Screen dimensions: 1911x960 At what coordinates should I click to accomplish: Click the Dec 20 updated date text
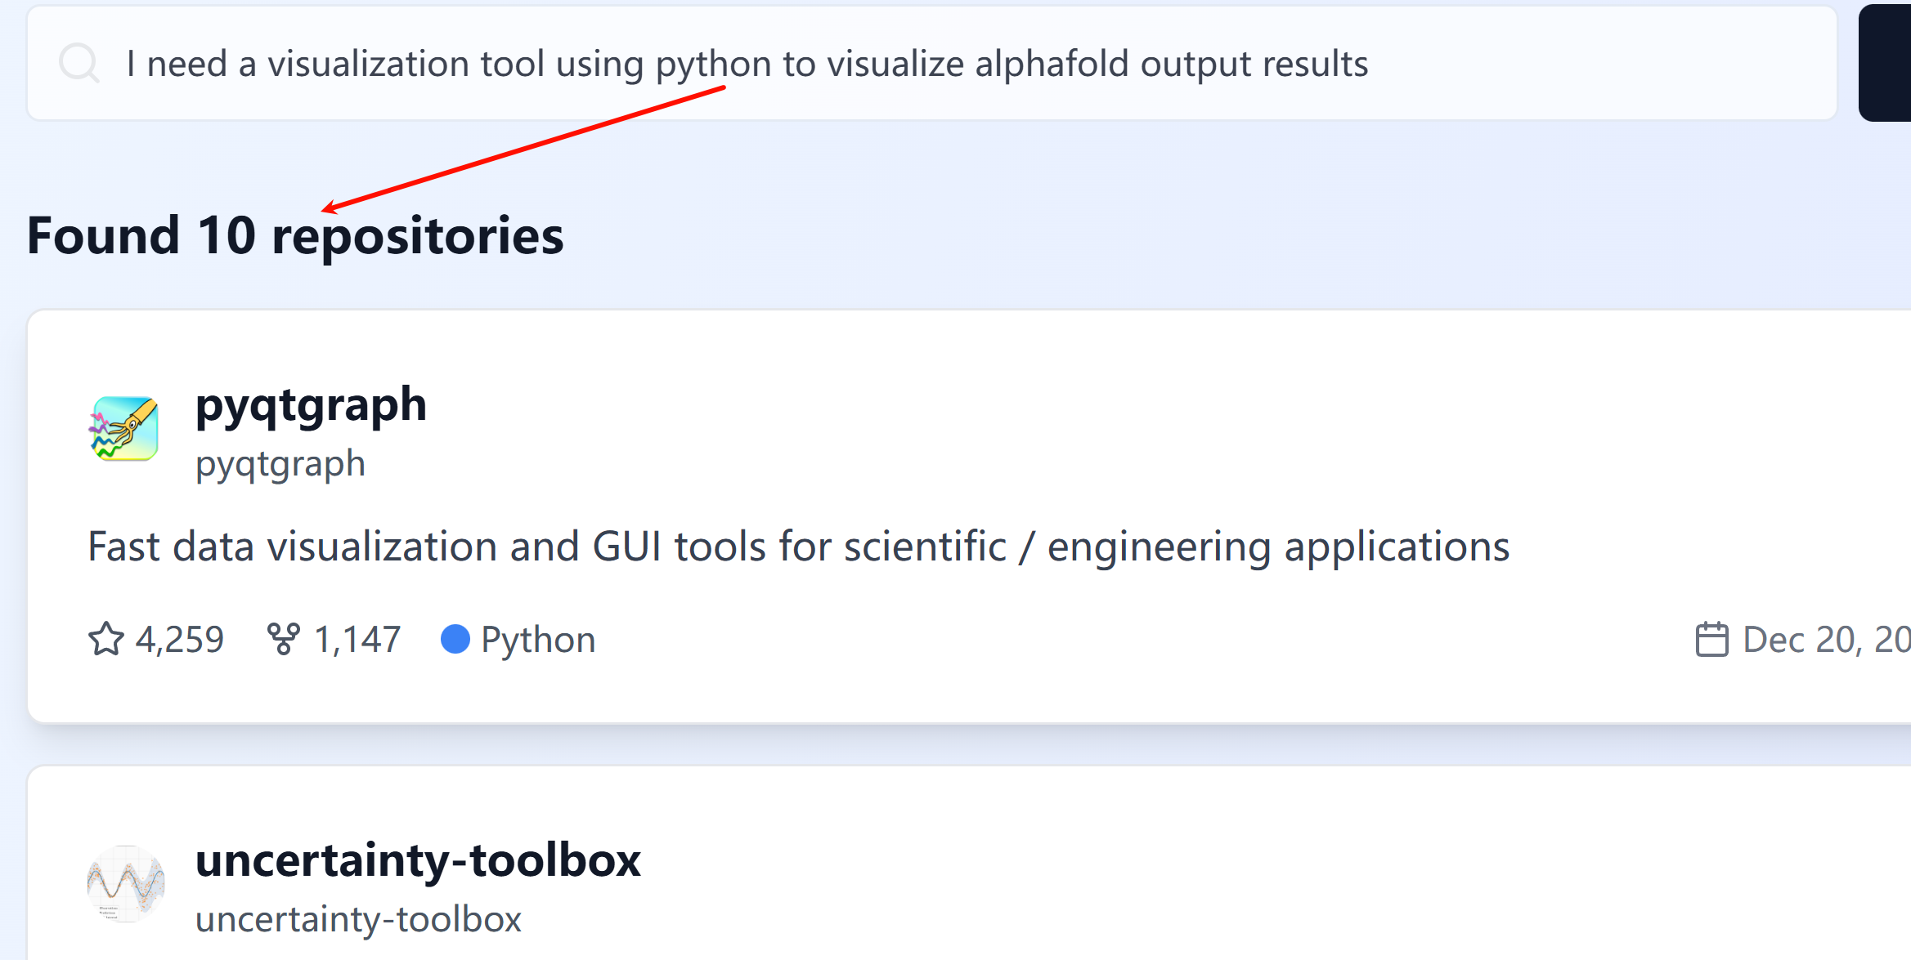[x=1826, y=639]
